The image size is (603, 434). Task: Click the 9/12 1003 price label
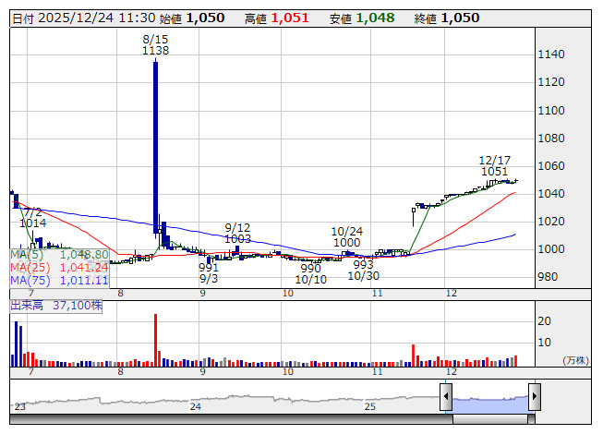tap(238, 233)
